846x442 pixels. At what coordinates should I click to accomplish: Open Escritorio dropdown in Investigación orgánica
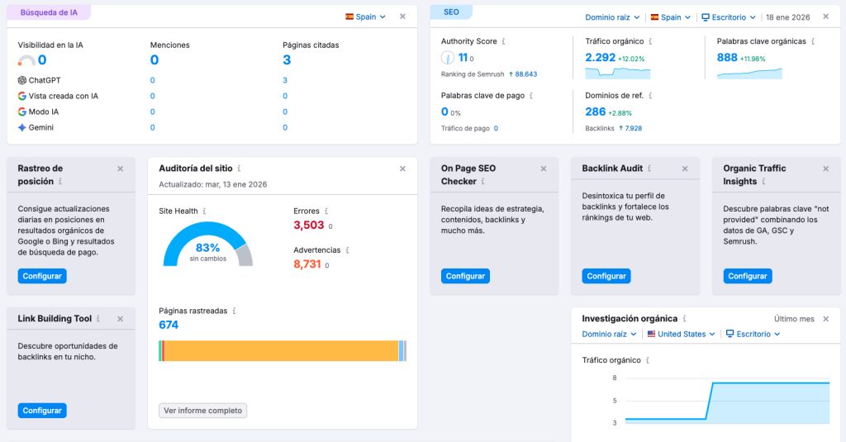pyautogui.click(x=753, y=334)
